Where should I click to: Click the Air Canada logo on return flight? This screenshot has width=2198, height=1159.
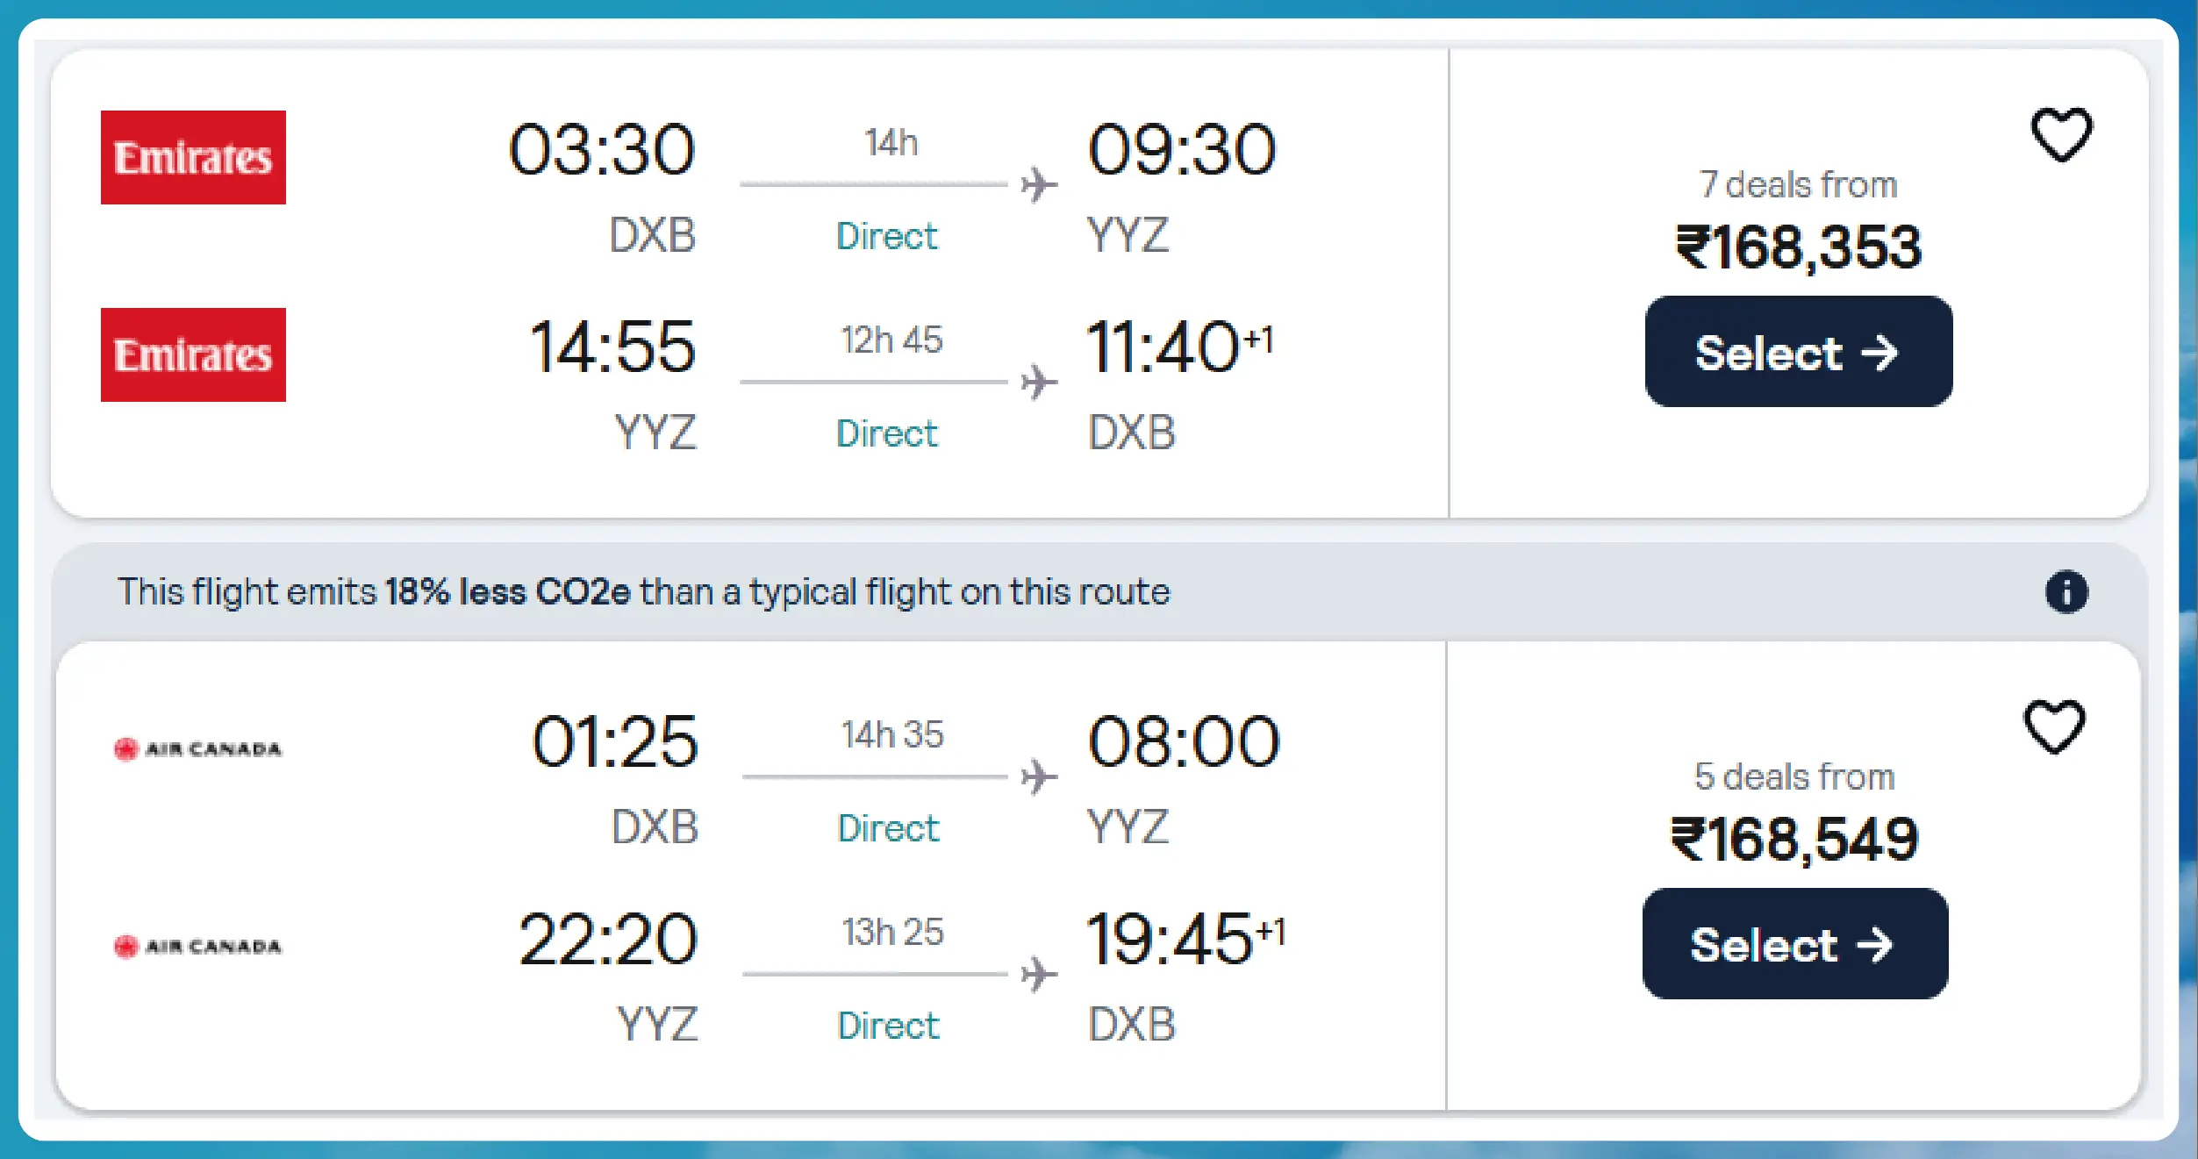click(x=197, y=946)
